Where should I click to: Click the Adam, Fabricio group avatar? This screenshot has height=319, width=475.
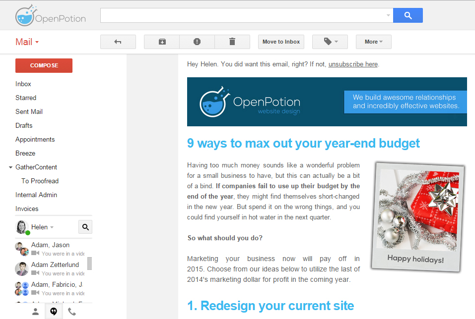tap(22, 288)
